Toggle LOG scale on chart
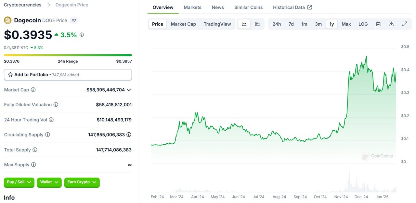Viewport: 416px width, 203px height. point(363,24)
